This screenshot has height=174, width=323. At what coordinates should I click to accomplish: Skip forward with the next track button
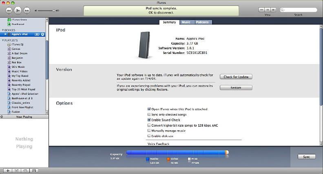pos(27,10)
